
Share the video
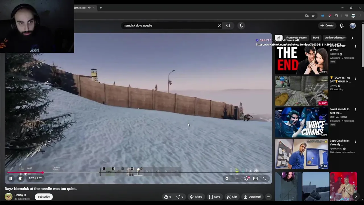(196, 197)
